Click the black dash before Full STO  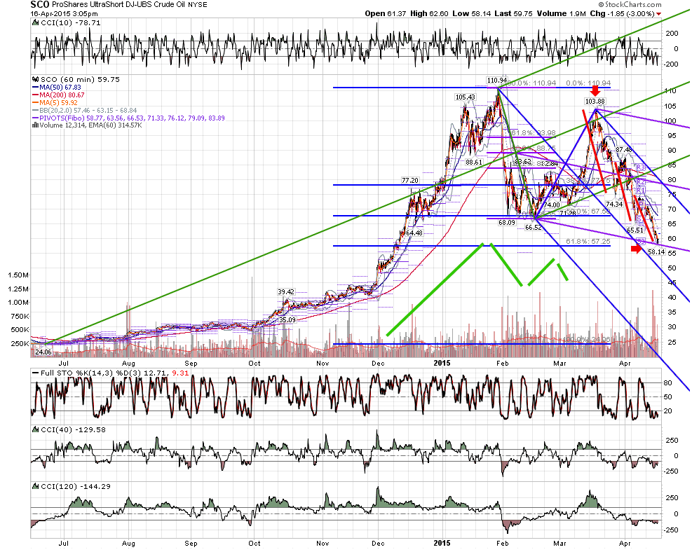tap(35, 373)
